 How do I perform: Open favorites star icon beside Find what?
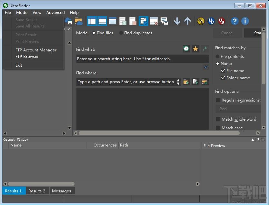[195, 49]
